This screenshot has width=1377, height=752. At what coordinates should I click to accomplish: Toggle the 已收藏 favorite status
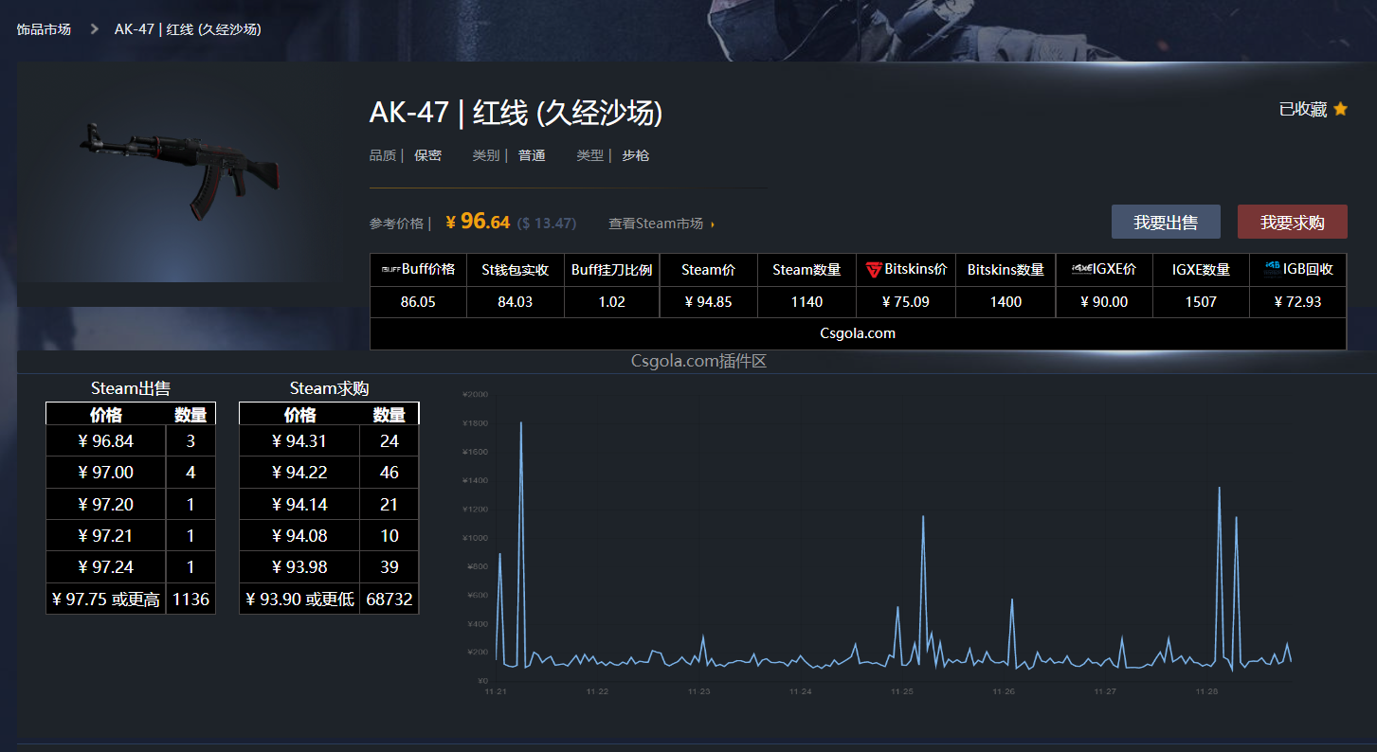point(1313,109)
